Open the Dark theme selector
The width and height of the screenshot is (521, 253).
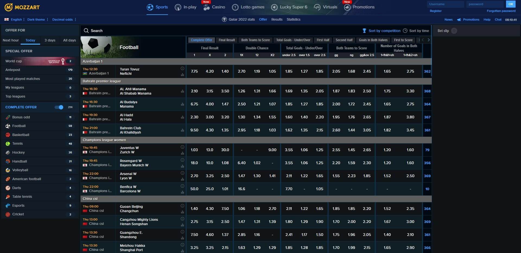click(x=37, y=20)
